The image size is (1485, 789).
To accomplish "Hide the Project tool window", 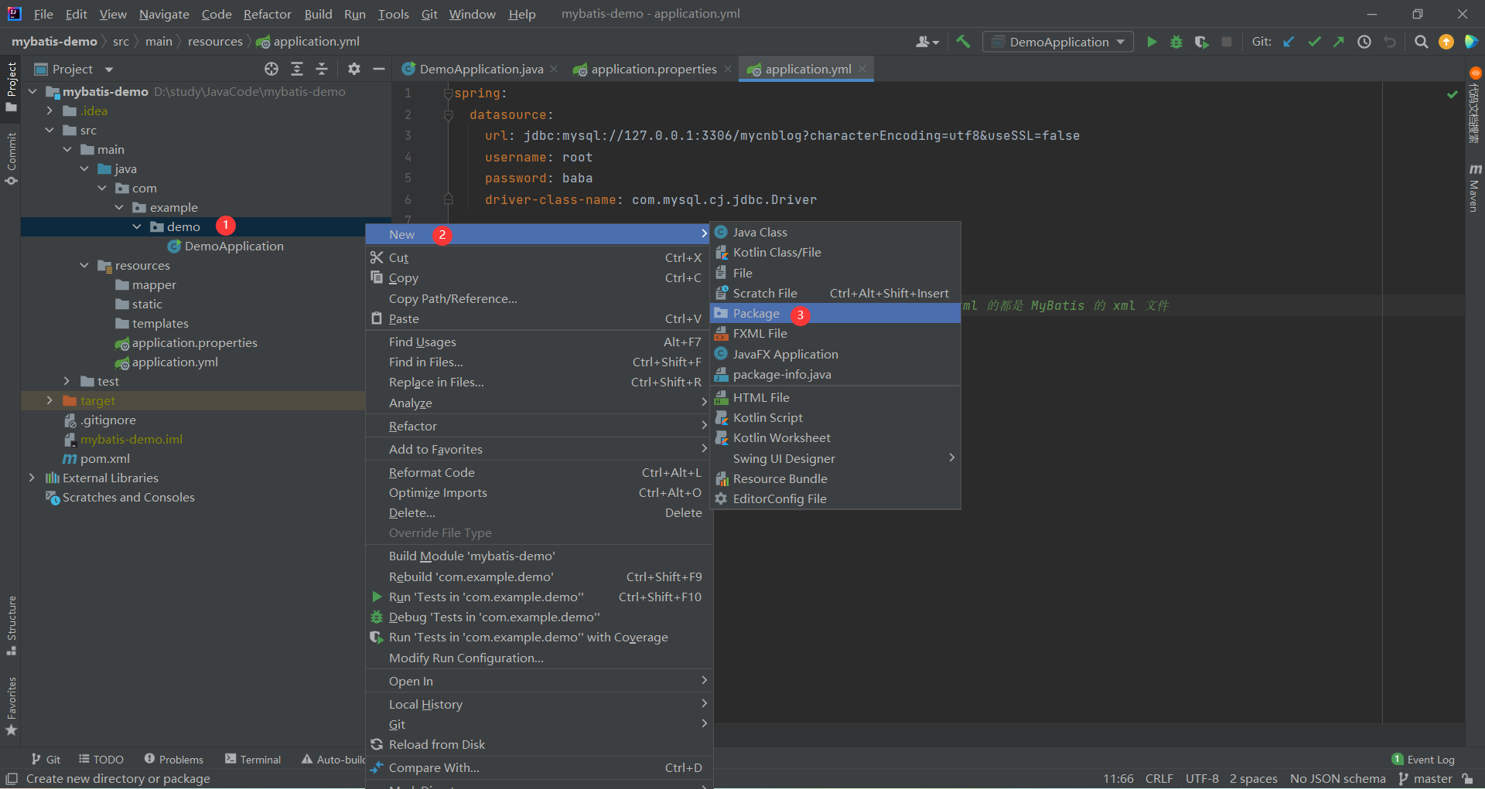I will (x=379, y=69).
